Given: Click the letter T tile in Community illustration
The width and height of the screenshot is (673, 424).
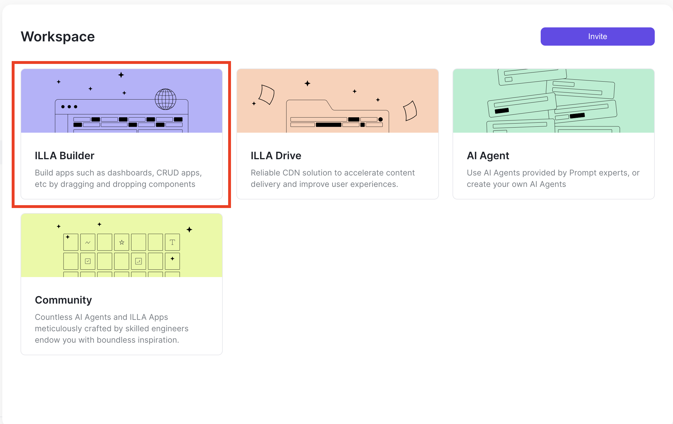Looking at the screenshot, I should [x=172, y=242].
